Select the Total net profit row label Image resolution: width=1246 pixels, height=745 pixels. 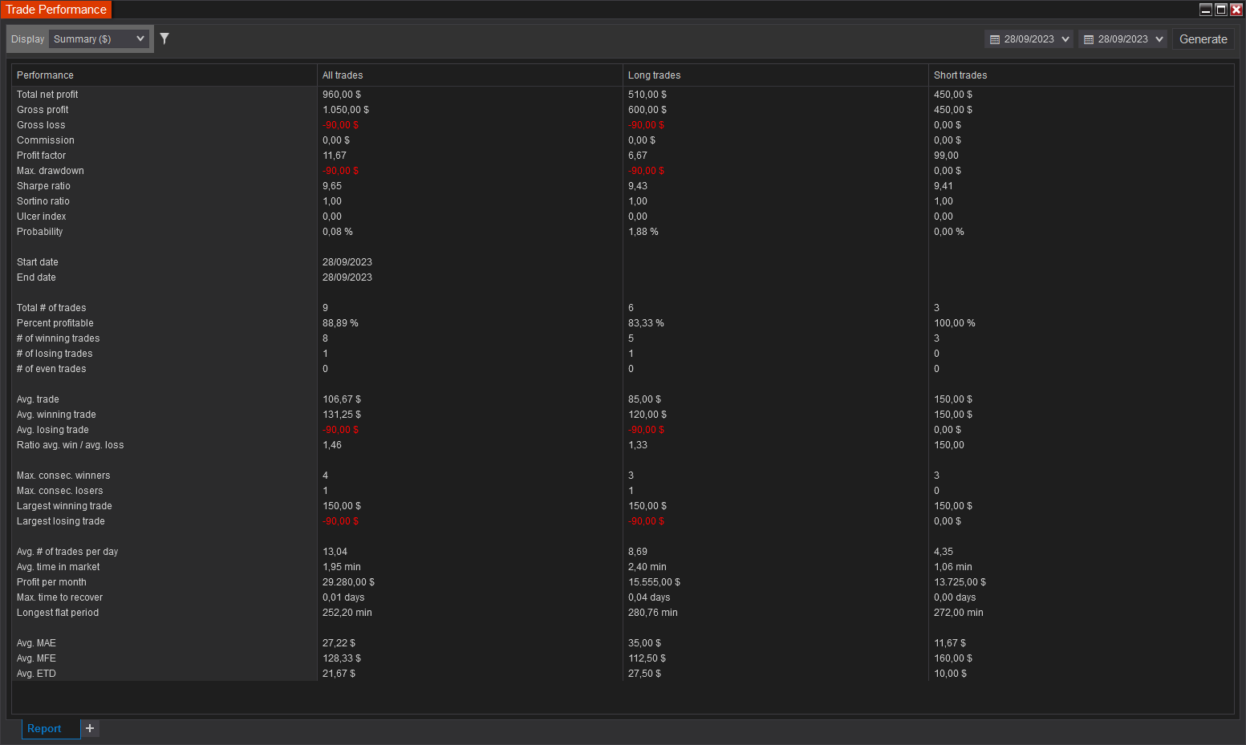(x=47, y=95)
